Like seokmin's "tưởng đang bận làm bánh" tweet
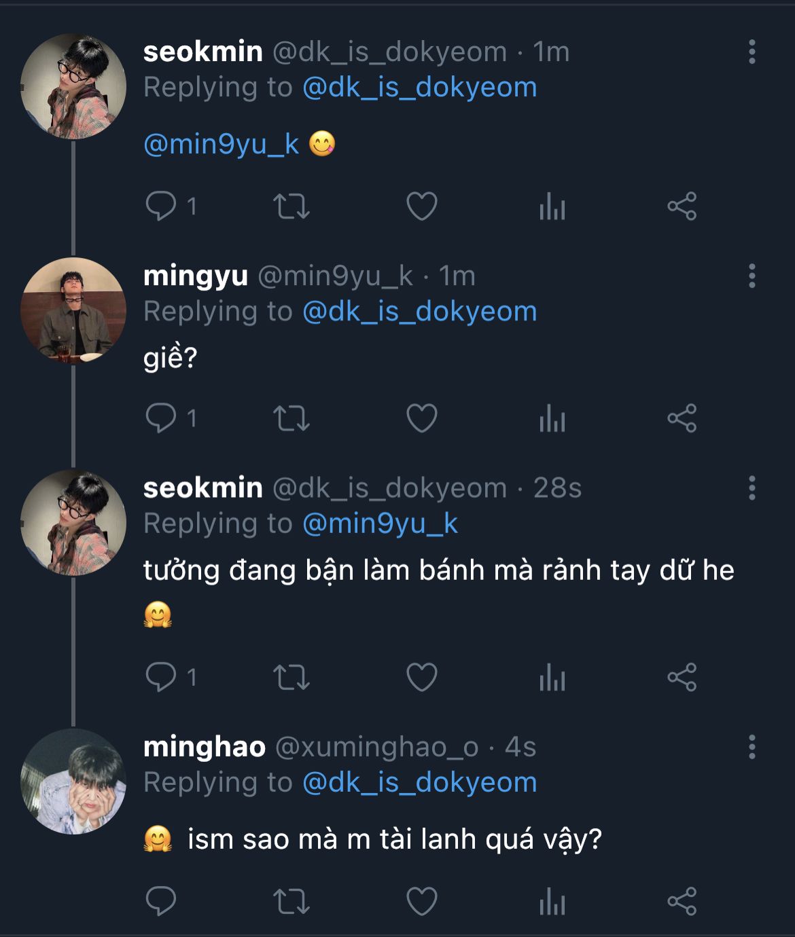795x937 pixels. [421, 677]
